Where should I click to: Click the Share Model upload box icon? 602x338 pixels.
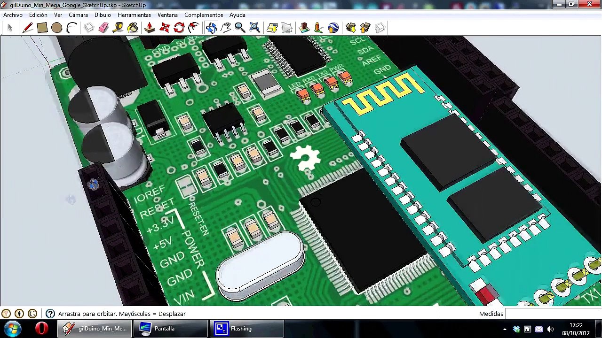click(365, 28)
